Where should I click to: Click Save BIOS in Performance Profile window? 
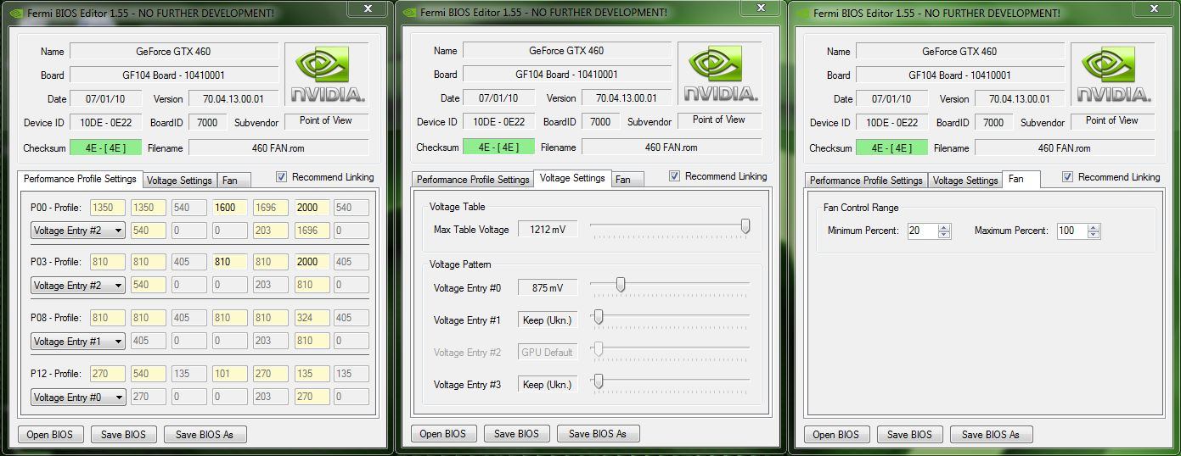(x=123, y=435)
